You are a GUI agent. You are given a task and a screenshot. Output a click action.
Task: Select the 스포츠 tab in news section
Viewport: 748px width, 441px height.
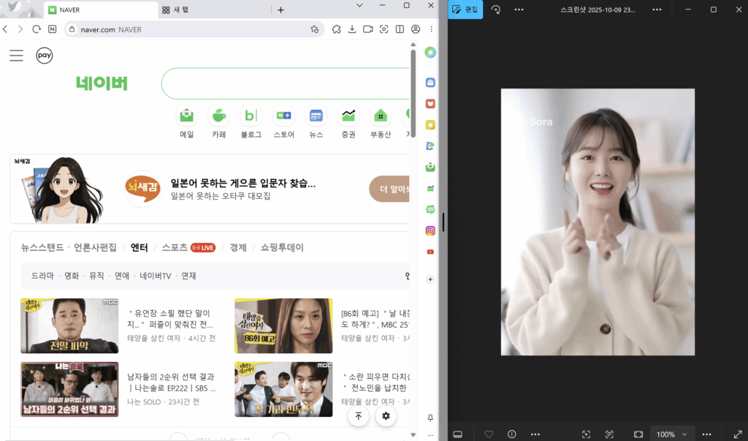coord(175,247)
